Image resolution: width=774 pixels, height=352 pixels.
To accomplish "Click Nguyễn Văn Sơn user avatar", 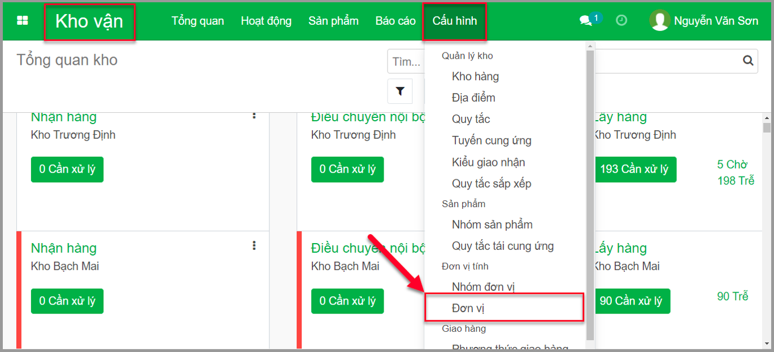I will pos(660,21).
